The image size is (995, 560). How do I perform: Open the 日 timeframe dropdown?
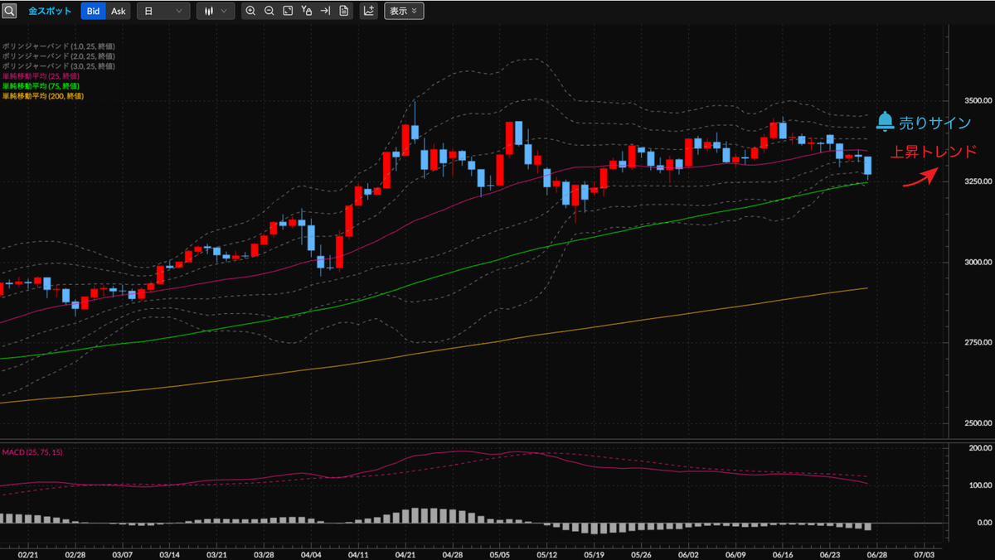click(x=163, y=12)
